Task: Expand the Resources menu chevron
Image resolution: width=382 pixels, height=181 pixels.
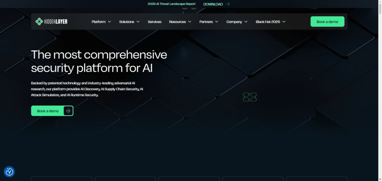Action: coord(190,22)
